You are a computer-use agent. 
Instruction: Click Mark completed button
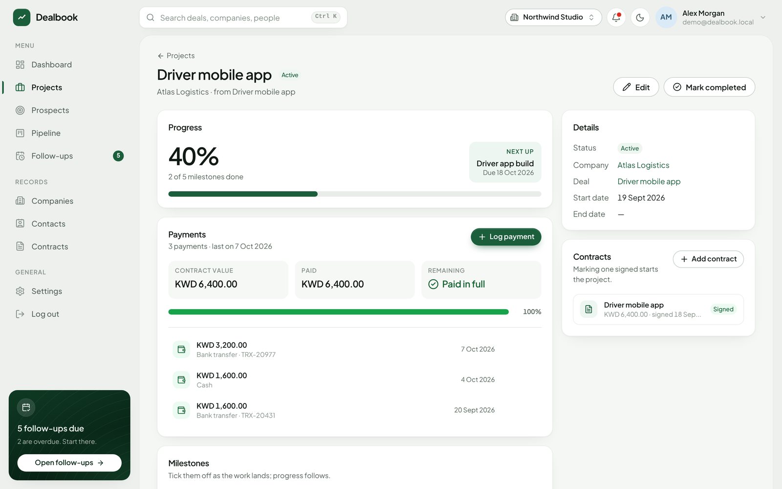coord(709,87)
